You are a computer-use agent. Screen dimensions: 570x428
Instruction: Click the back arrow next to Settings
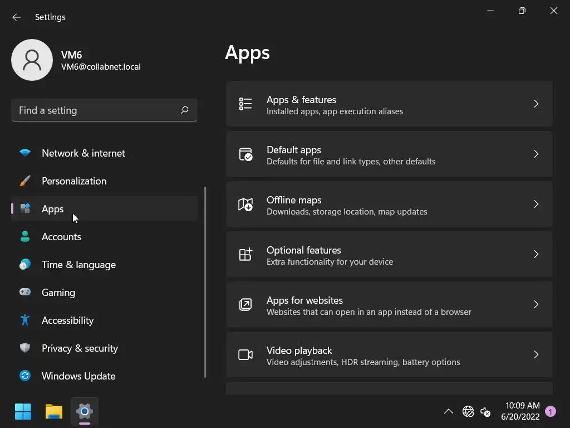[16, 17]
